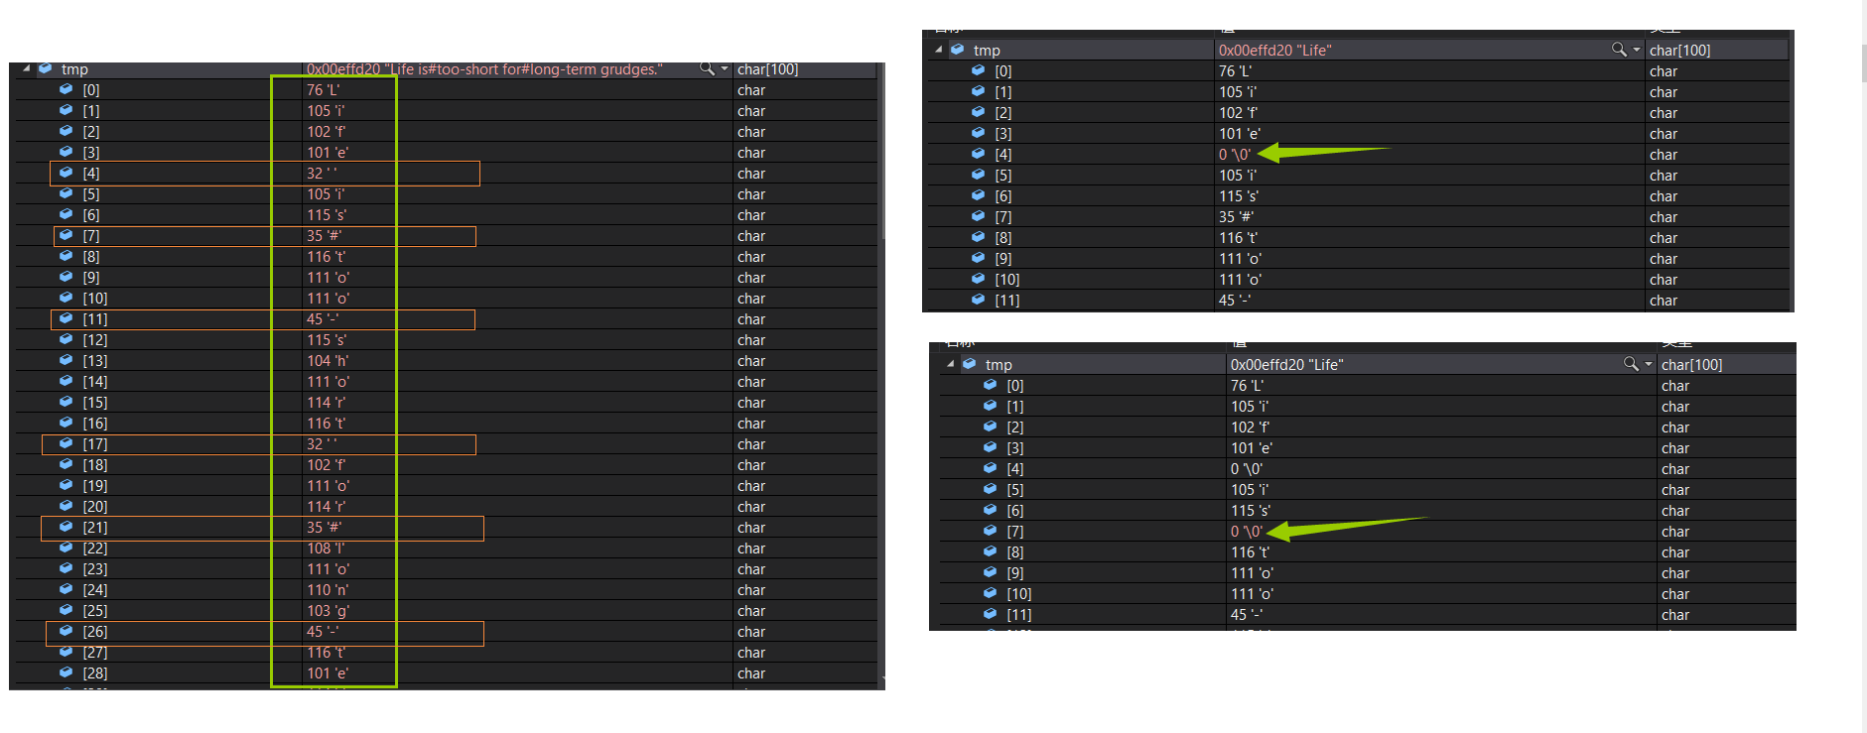Collapse the tmp node in the upper-right watch panel
The width and height of the screenshot is (1867, 733).
pos(939,50)
